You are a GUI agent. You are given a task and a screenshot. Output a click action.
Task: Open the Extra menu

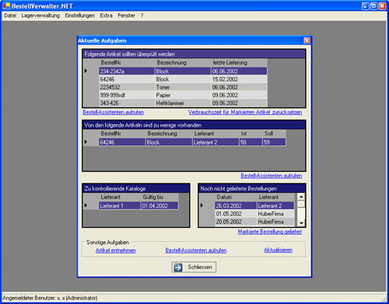point(106,16)
